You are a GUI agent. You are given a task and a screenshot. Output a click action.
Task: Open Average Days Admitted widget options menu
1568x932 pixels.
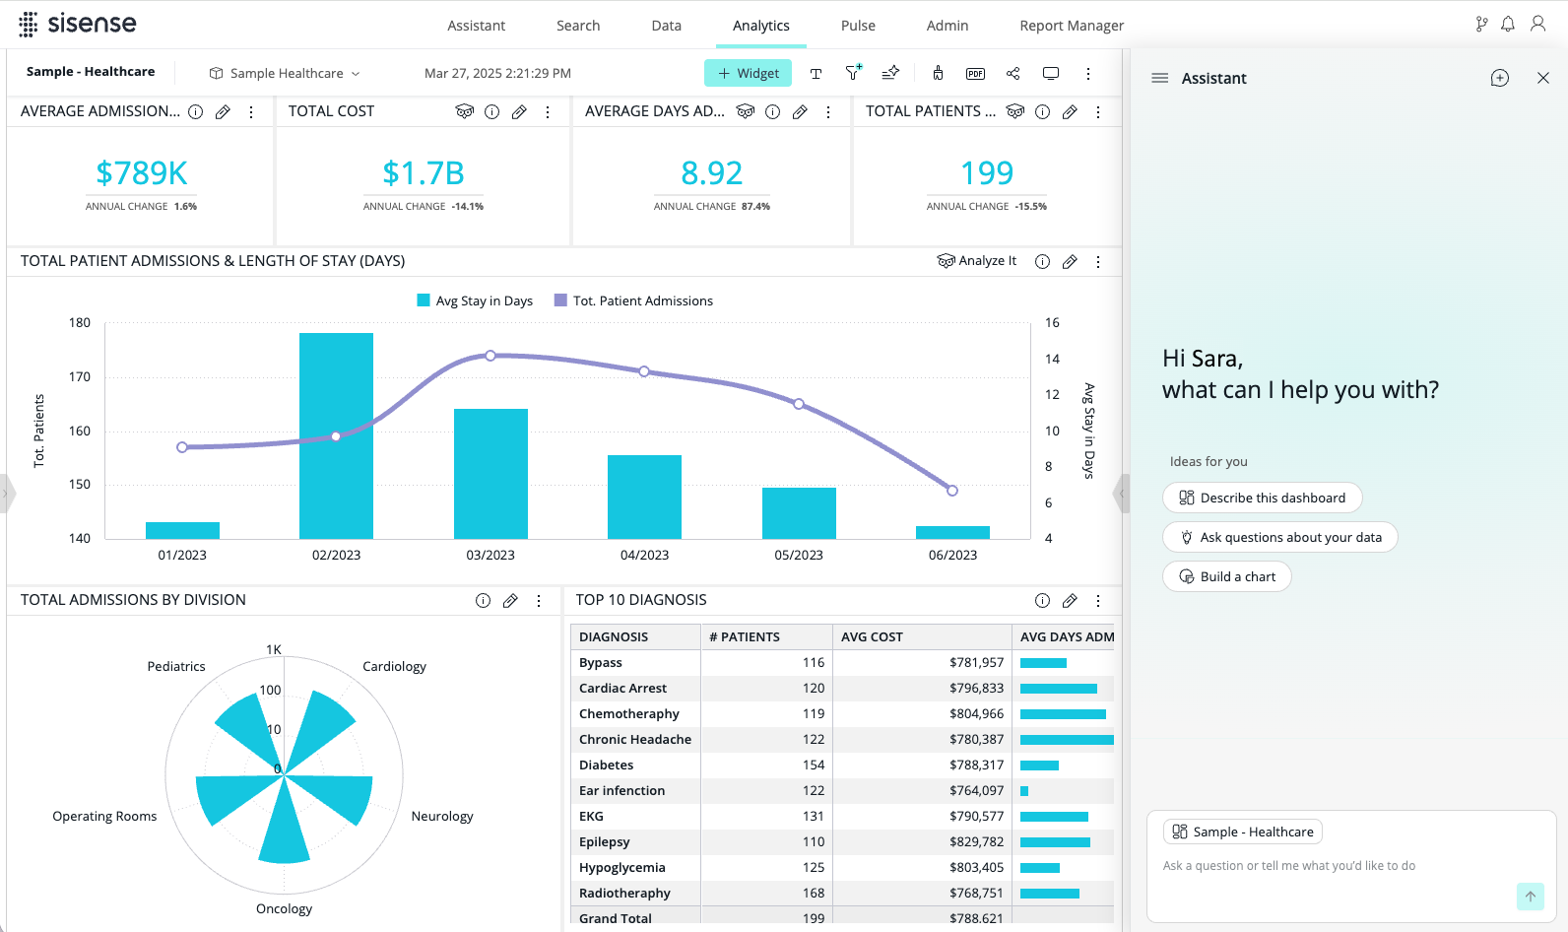[828, 111]
